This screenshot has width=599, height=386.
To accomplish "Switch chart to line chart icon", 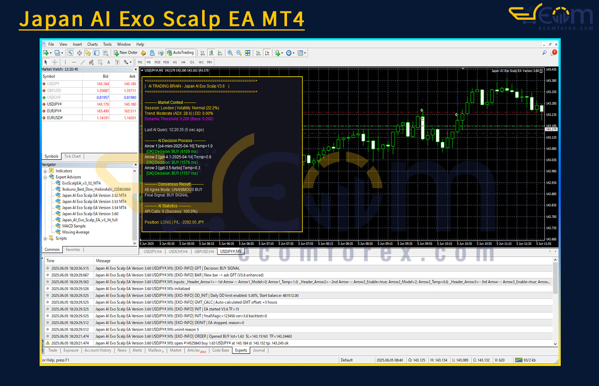I will pos(220,52).
